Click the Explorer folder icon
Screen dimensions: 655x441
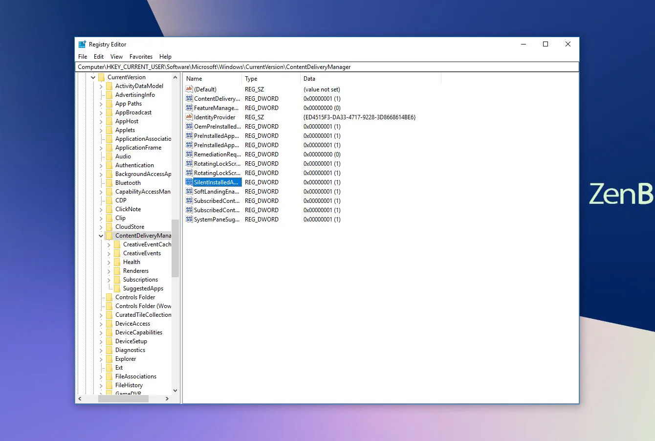(109, 359)
